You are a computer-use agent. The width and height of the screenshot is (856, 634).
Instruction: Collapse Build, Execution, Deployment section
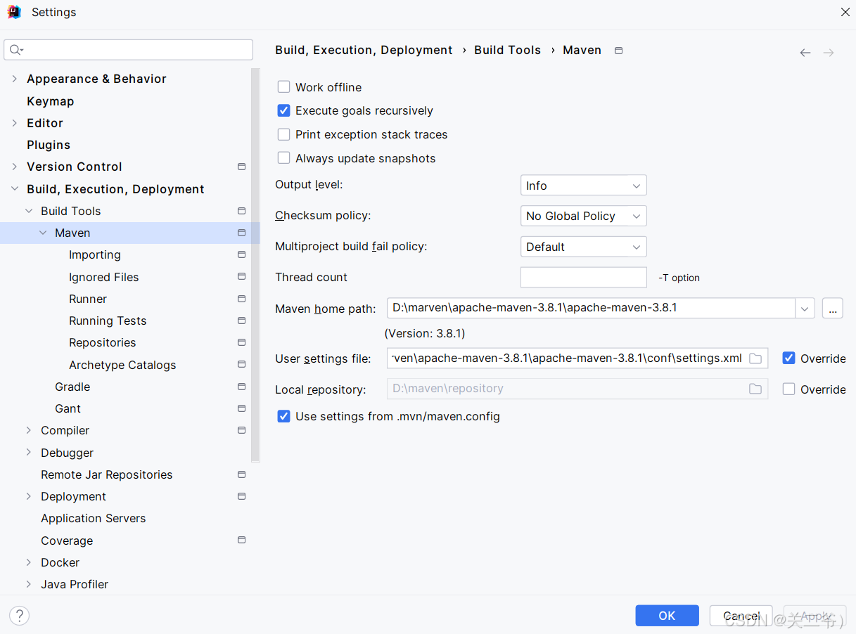pos(15,188)
